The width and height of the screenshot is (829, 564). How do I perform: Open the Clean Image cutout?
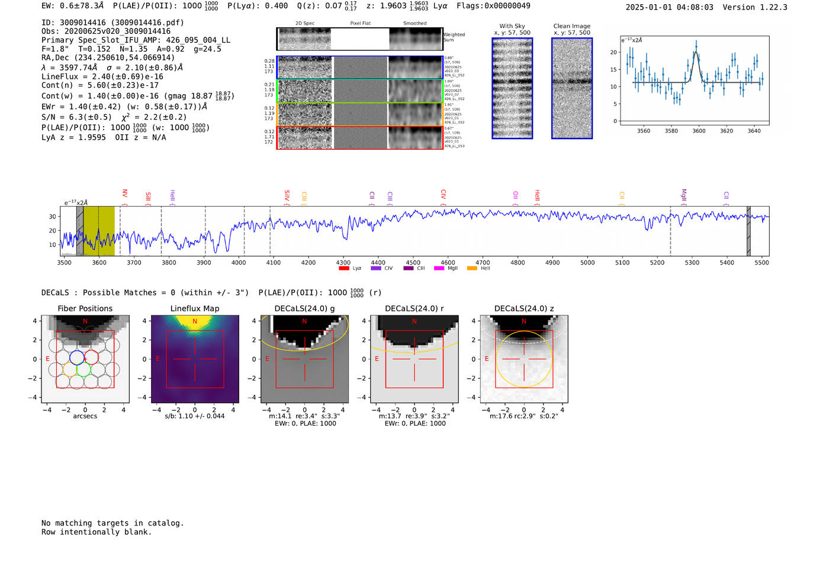point(572,89)
